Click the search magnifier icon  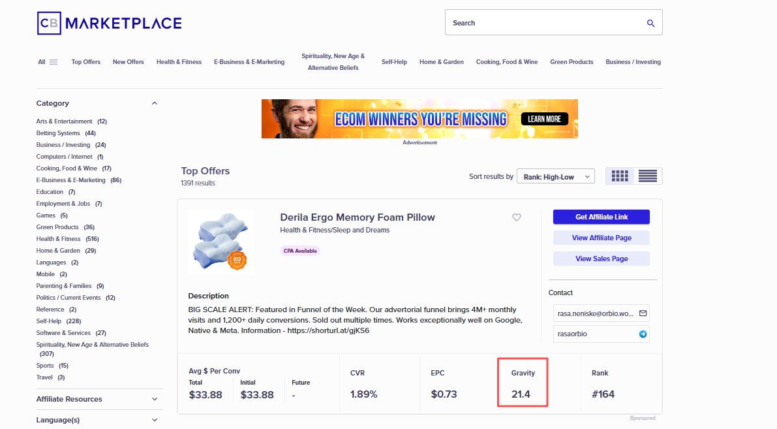(650, 22)
